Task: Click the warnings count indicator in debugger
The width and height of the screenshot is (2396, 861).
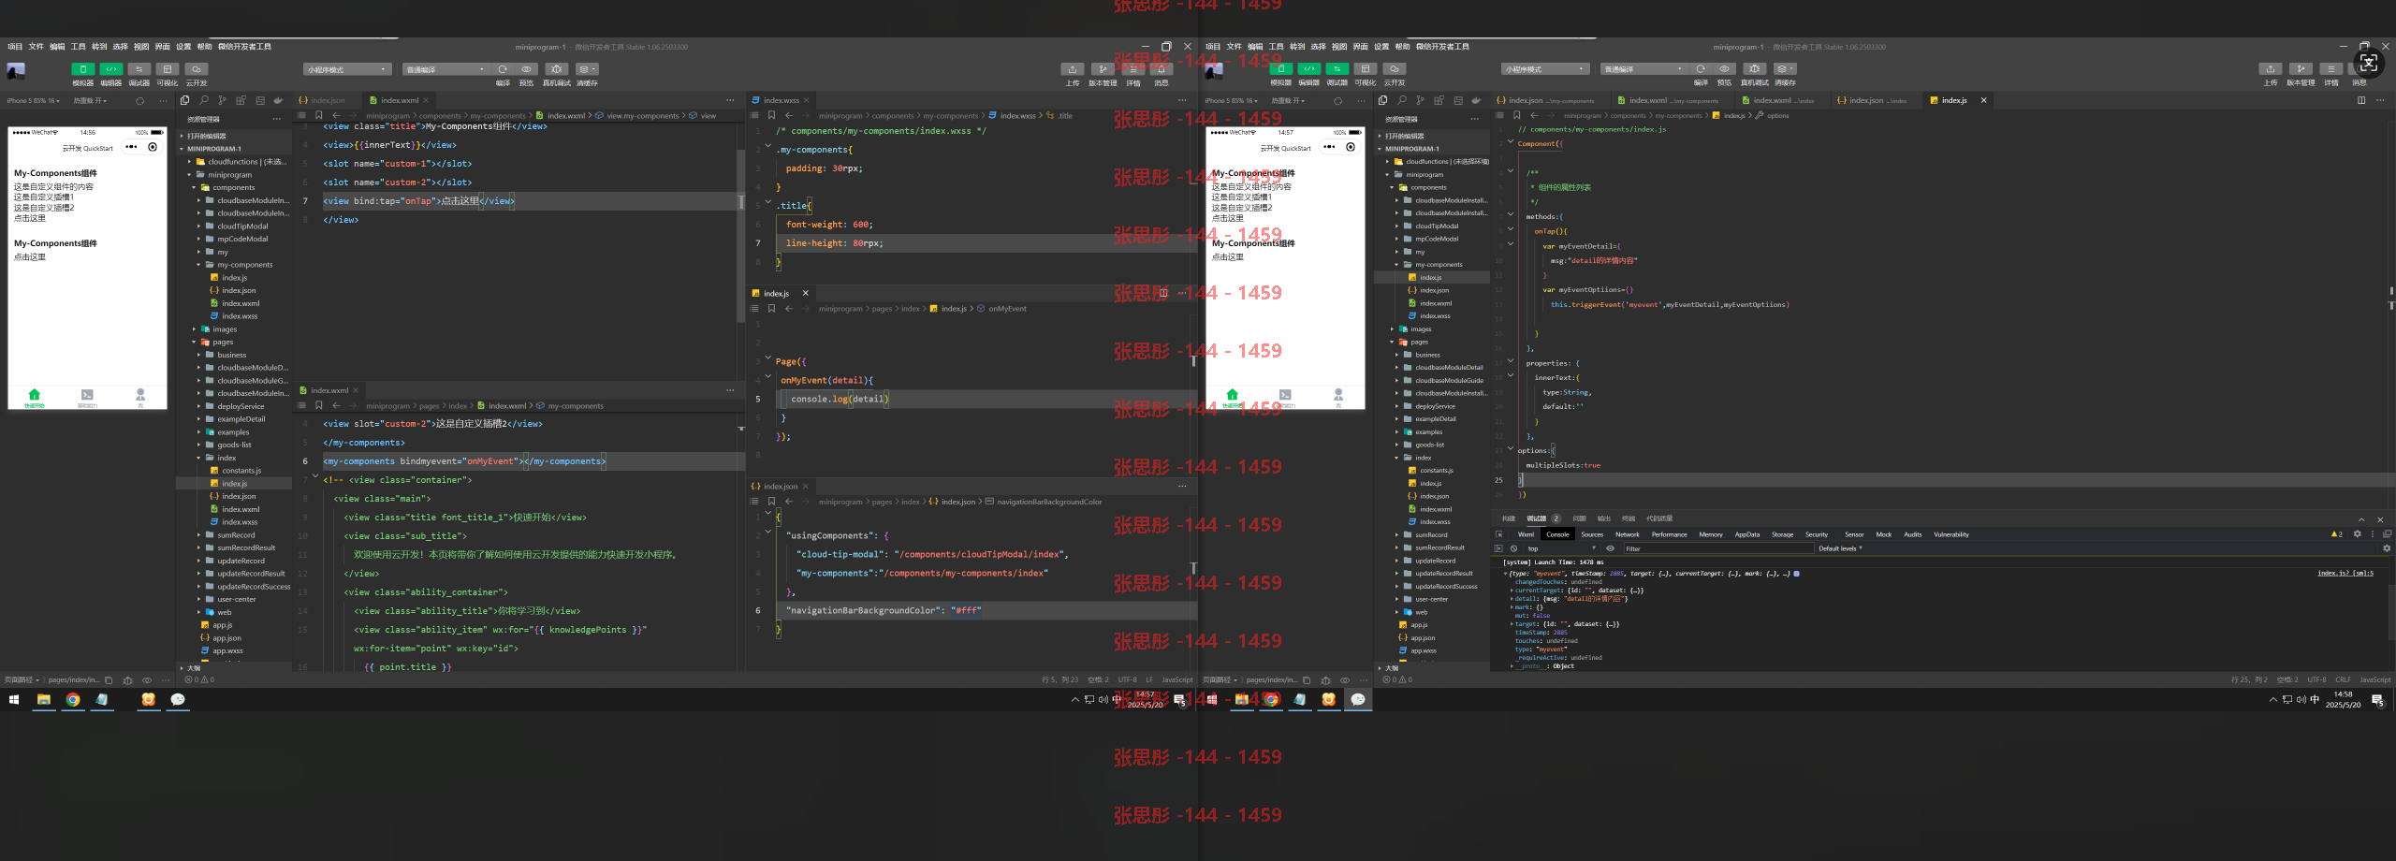Action: (2336, 534)
